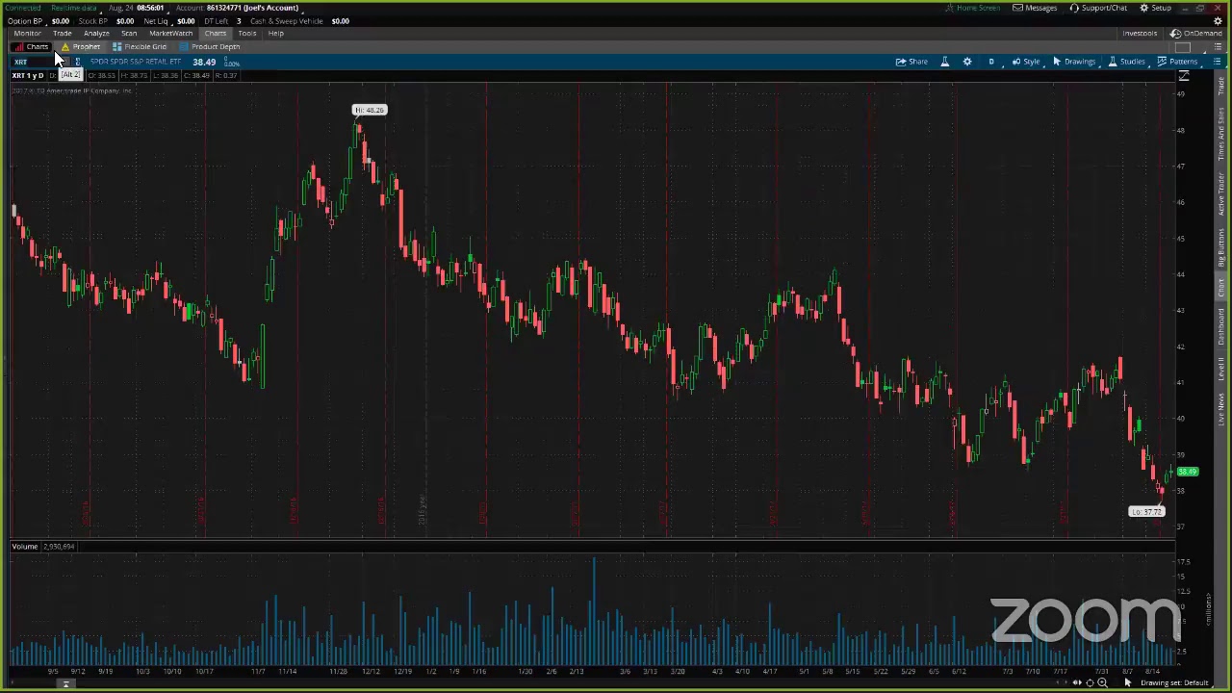The height and width of the screenshot is (693, 1232).
Task: Click the Hi: 48.26 price bubble
Action: coord(370,110)
